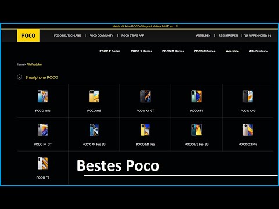
Task: Select the POCO C40 phone image
Action: tap(248, 96)
